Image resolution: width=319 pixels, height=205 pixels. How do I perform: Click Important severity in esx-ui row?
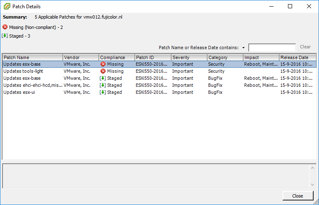point(183,92)
